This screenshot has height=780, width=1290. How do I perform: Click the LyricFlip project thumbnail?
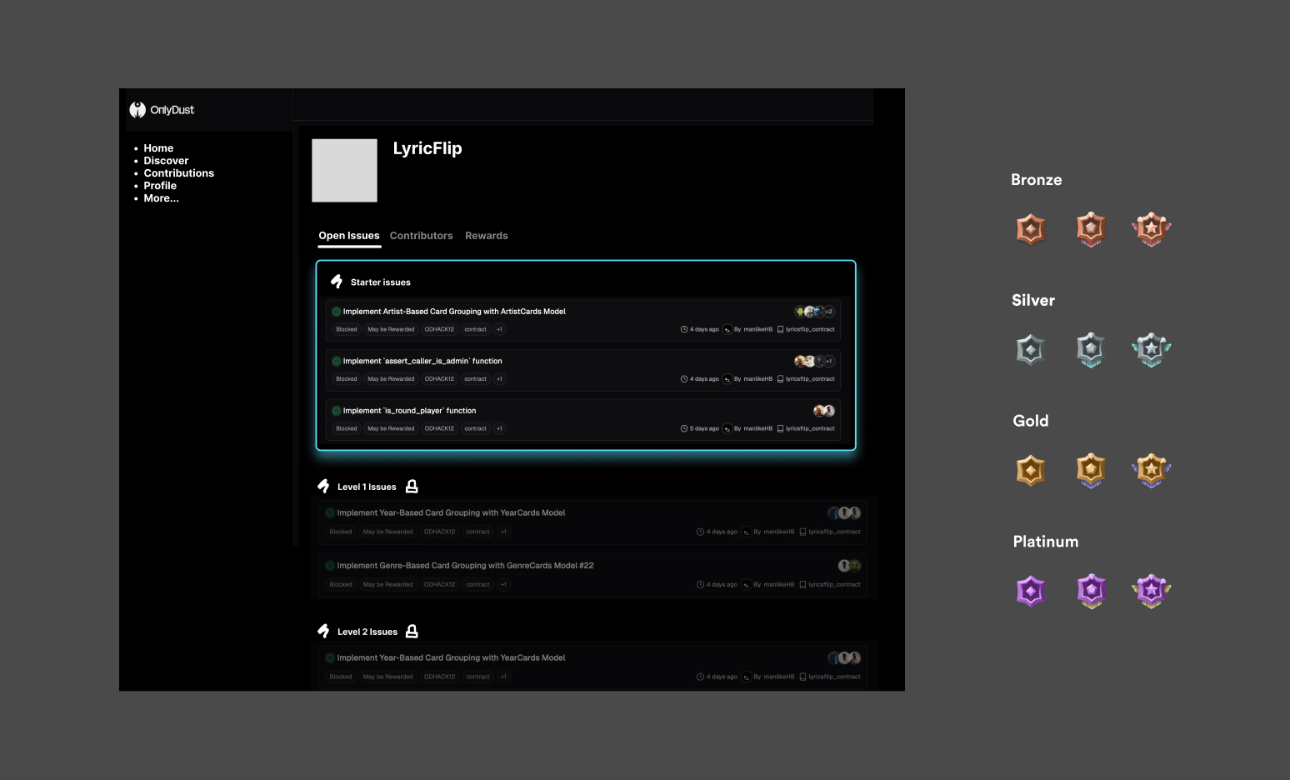click(344, 170)
